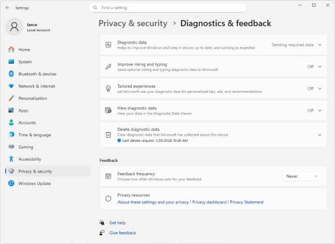Click the Personalization paintbrush icon

(x=11, y=98)
